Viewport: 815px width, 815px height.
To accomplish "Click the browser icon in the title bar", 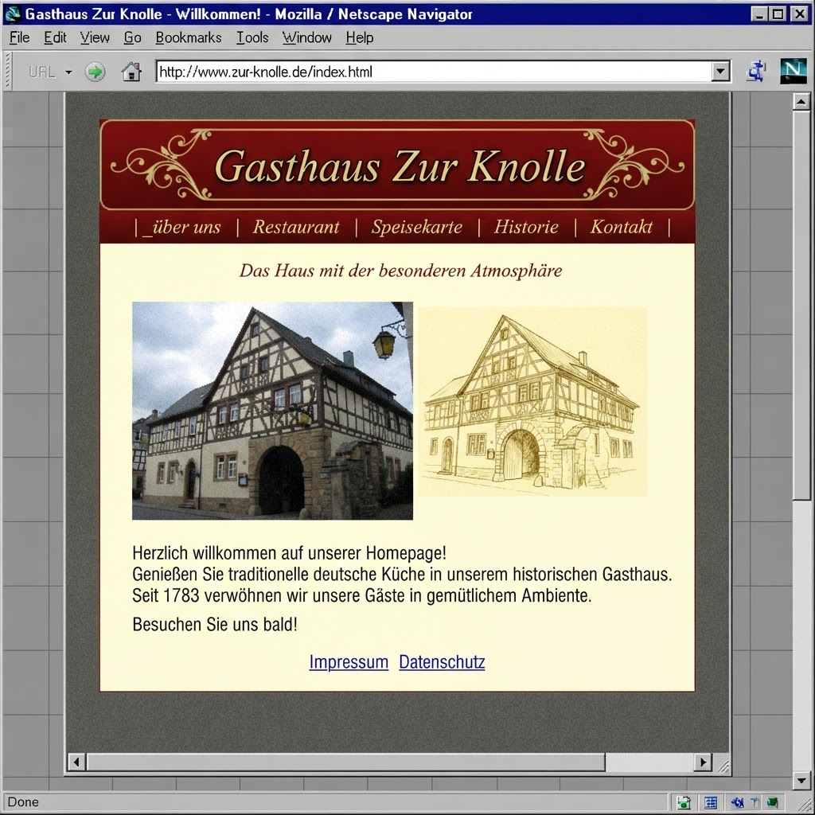I will coord(12,14).
